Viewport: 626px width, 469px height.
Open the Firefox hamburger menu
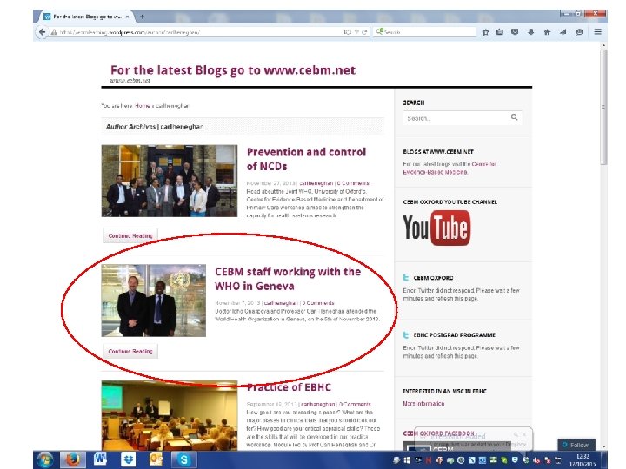pos(597,31)
